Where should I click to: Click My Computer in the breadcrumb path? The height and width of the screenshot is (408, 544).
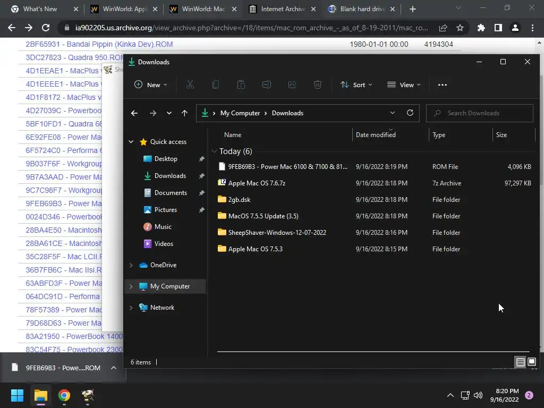[240, 113]
